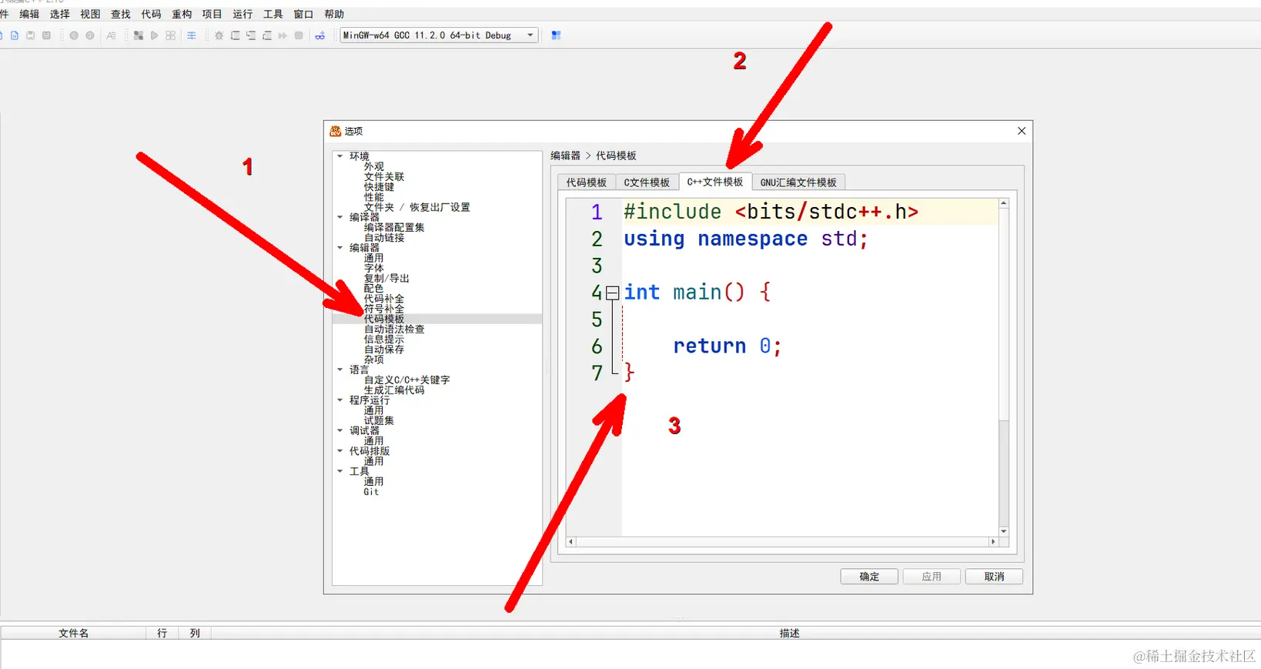Click the Compile toolbar icon
Image resolution: width=1261 pixels, height=669 pixels.
click(139, 35)
